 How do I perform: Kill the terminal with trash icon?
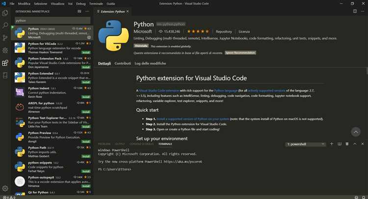[x=347, y=144]
